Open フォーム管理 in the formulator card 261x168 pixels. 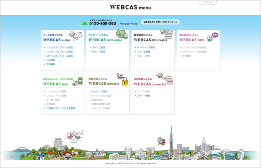pos(98,48)
